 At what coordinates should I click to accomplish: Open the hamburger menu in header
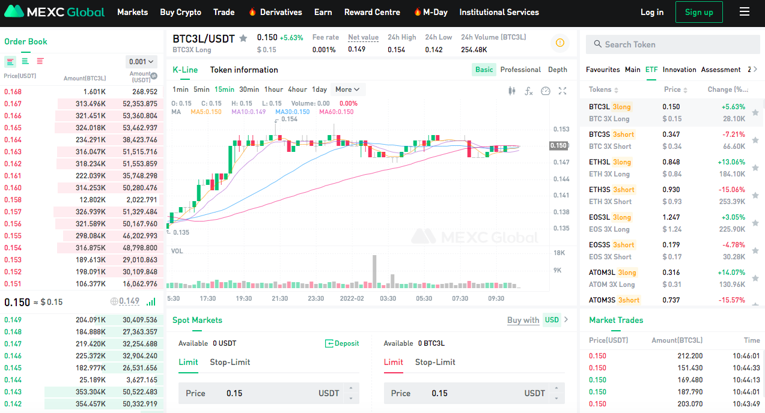click(x=745, y=12)
